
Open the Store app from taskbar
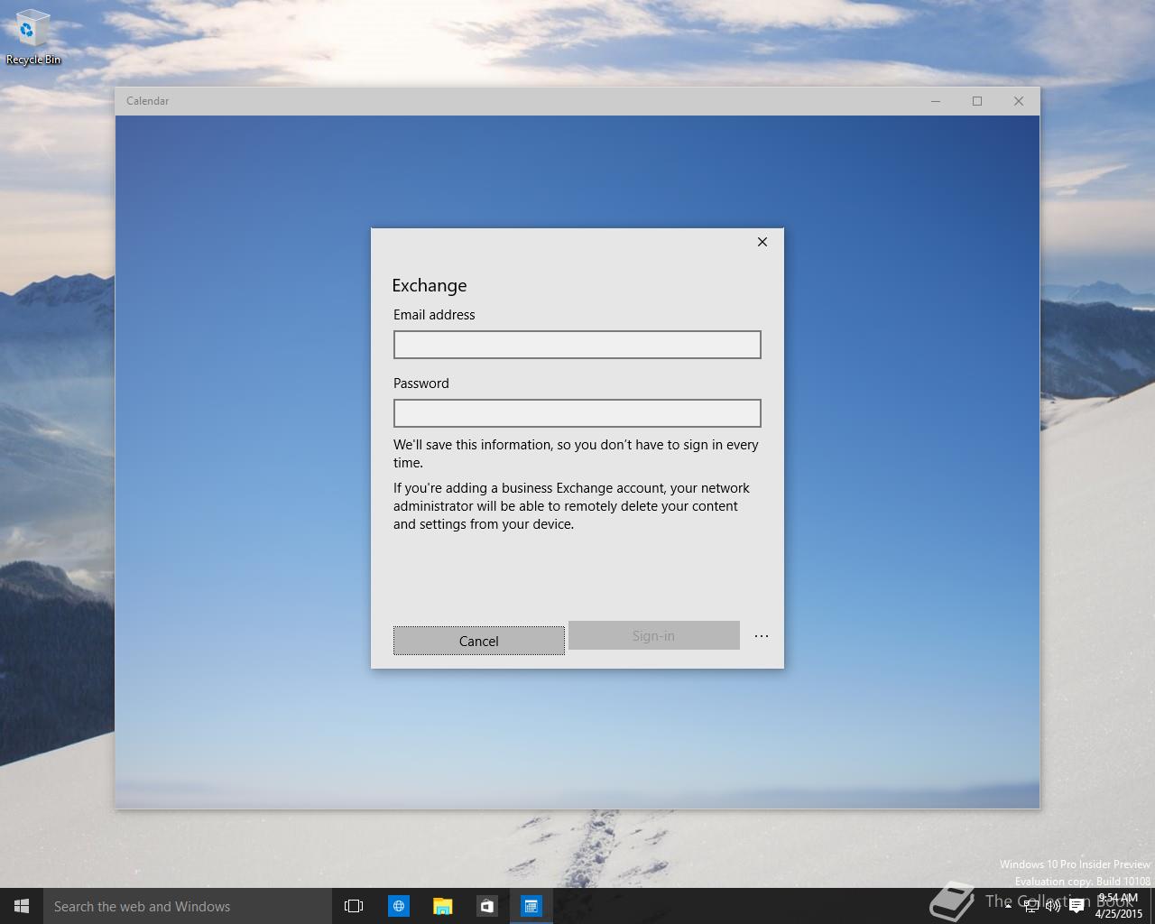(x=486, y=906)
